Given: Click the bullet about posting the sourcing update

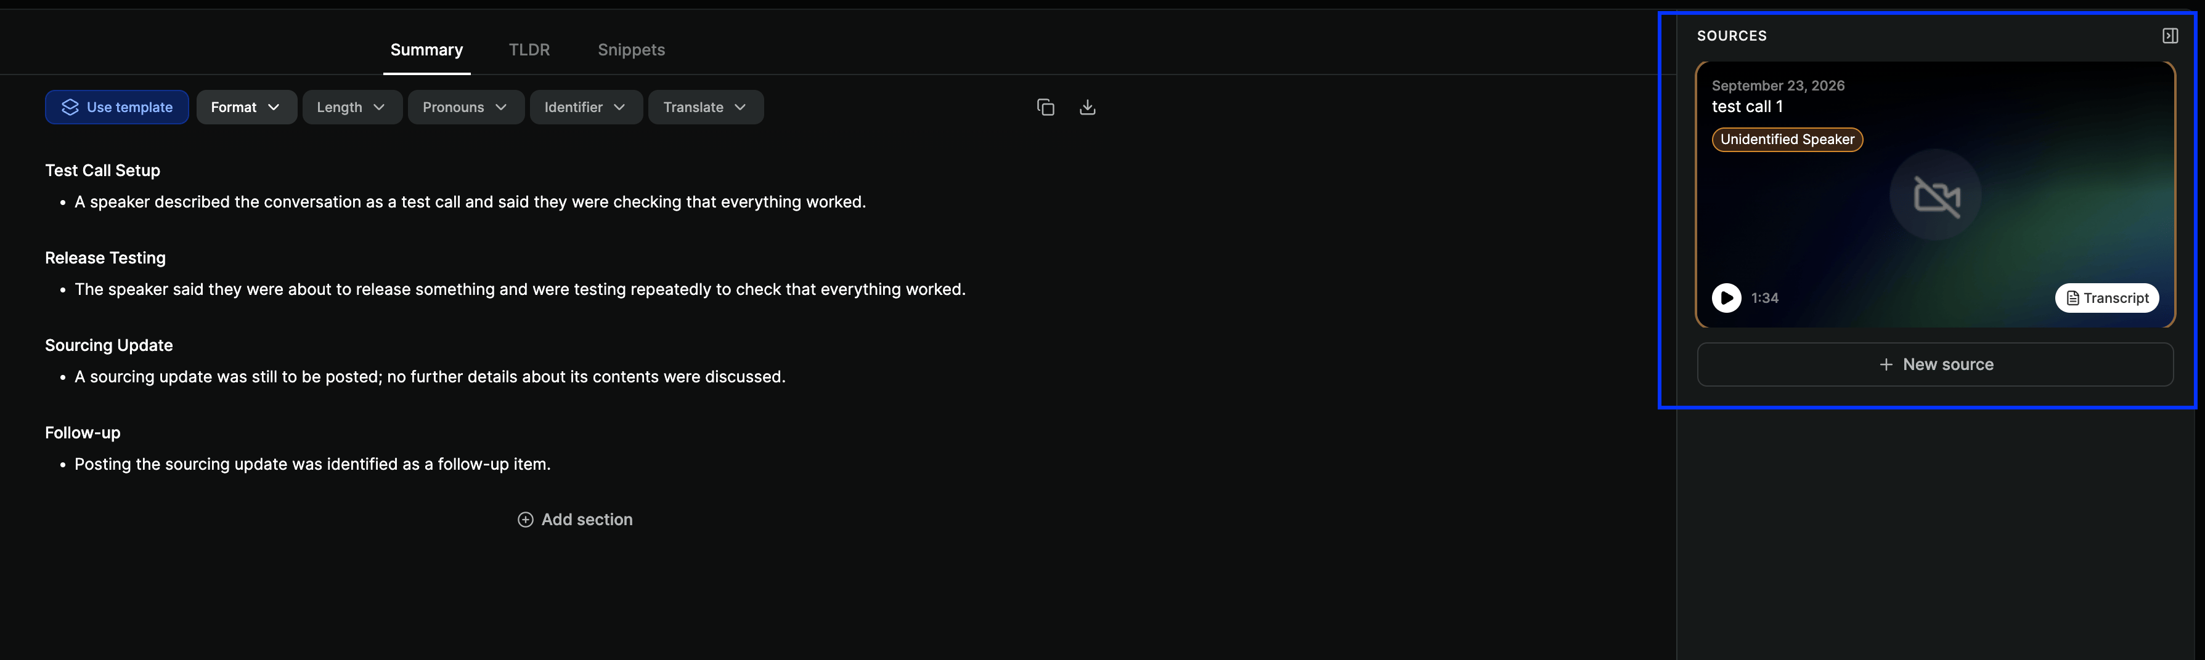Looking at the screenshot, I should click(312, 464).
